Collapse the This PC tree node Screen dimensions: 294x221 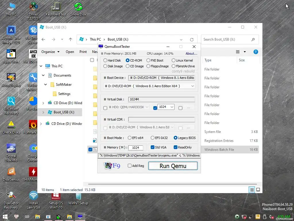pyautogui.click(x=41, y=66)
